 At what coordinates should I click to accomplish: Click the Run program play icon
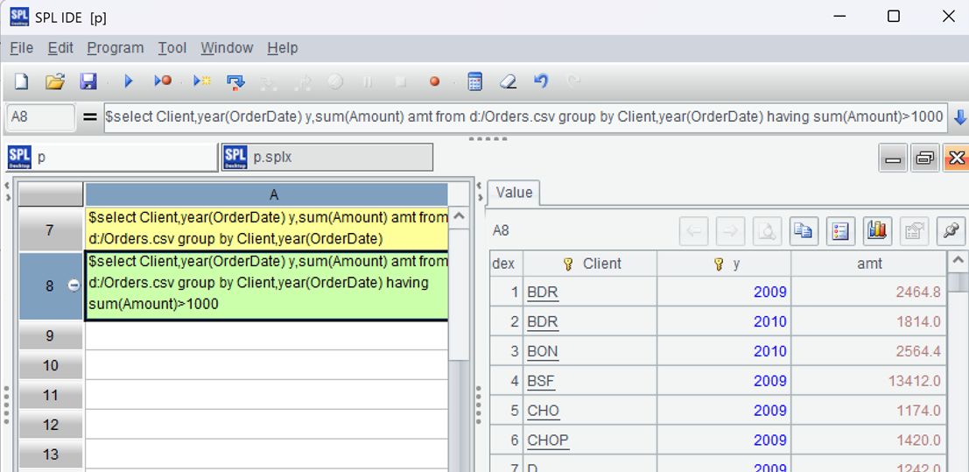click(128, 81)
